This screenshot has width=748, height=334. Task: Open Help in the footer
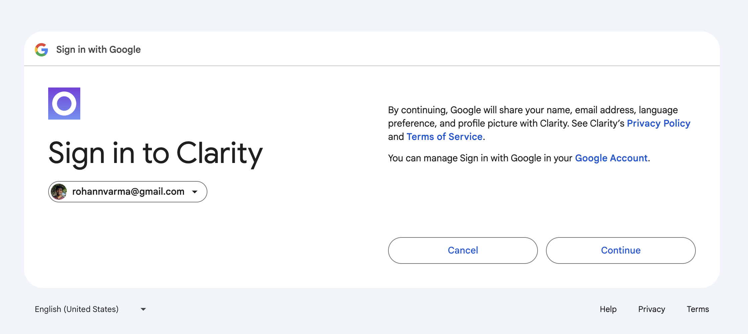coord(608,309)
